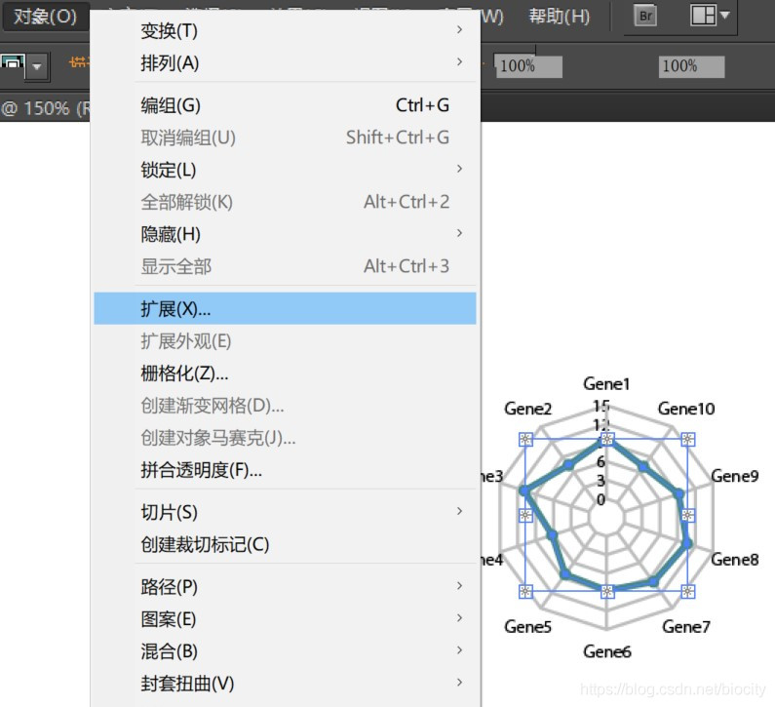Click the Gene1 label on radar chart
775x707 pixels.
pyautogui.click(x=606, y=383)
